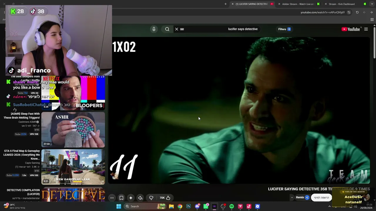The image size is (376, 211).
Task: Click the 'Subs 9.05K' badge on GTA 6 video
Action: [x=13, y=175]
